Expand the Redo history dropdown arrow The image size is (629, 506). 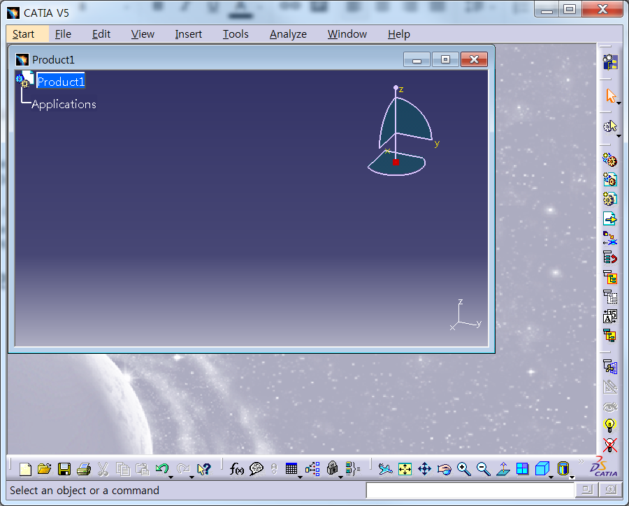click(x=191, y=477)
